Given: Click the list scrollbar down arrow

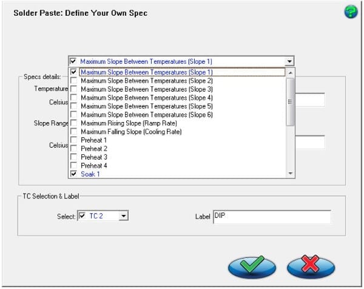Looking at the screenshot, I should click(x=290, y=173).
